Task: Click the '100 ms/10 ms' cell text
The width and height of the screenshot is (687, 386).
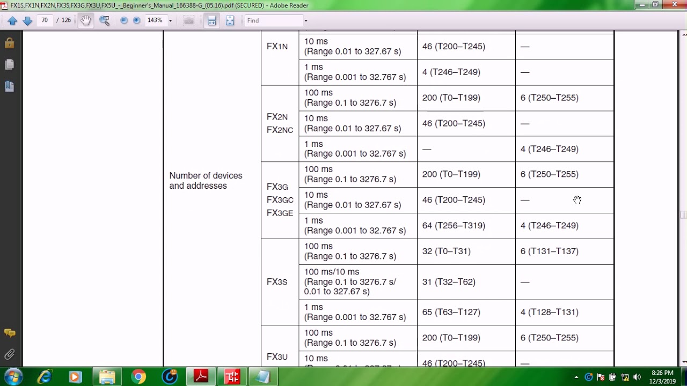Action: (331, 272)
